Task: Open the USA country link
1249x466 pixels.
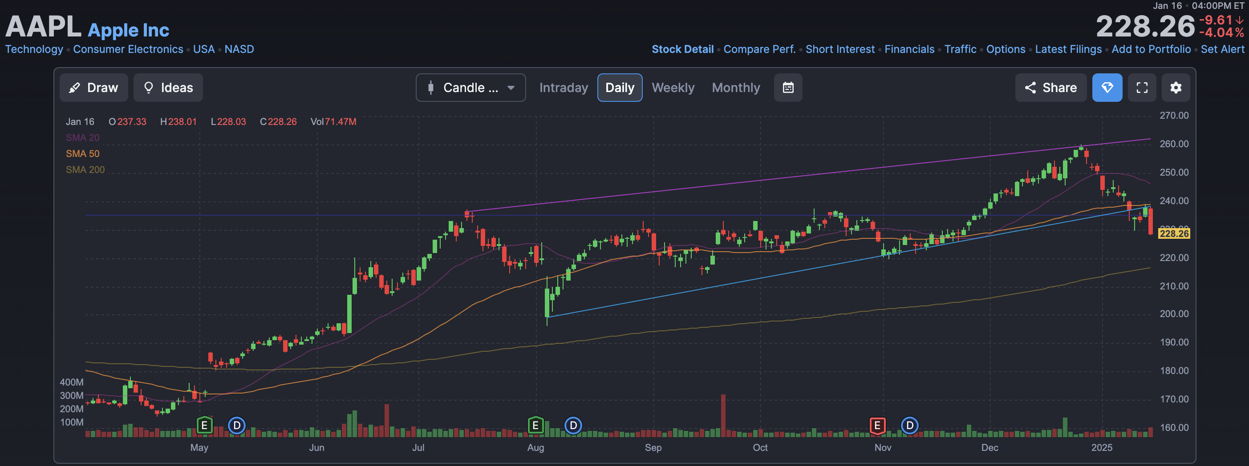Action: [204, 49]
